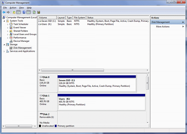187x134 pixels.
Task: Sort by the Volume column header
Action: [47, 17]
